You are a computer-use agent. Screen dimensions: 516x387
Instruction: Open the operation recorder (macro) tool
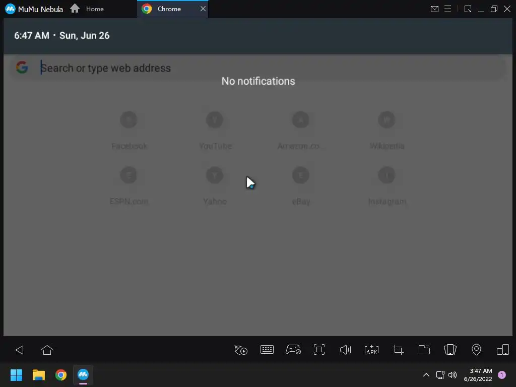[x=240, y=350]
